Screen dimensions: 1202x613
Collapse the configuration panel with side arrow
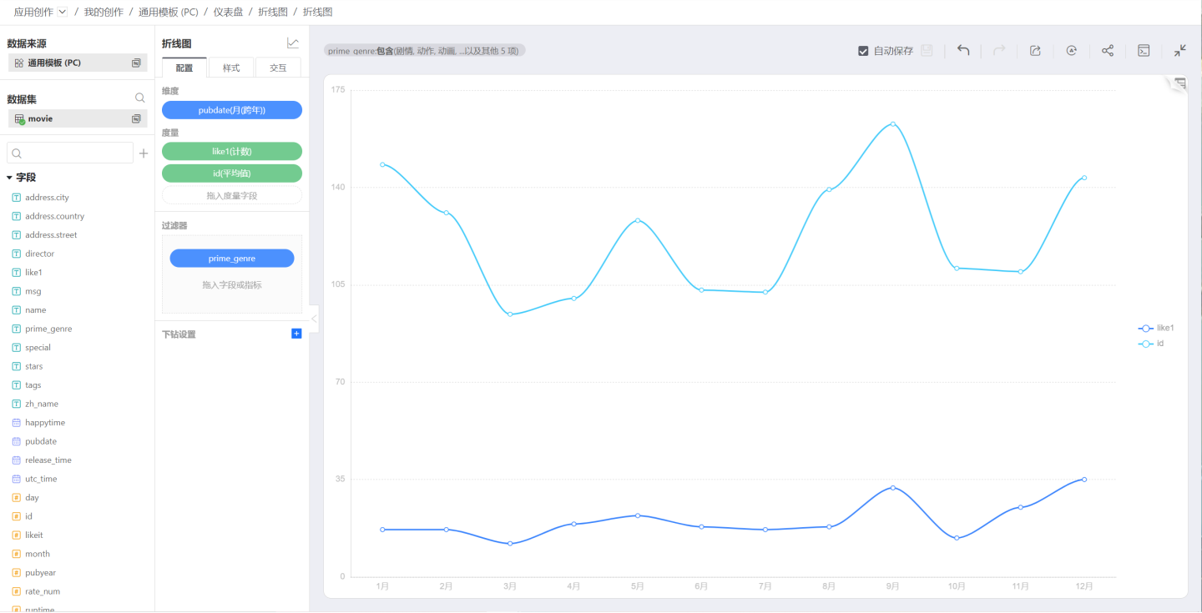(x=314, y=319)
